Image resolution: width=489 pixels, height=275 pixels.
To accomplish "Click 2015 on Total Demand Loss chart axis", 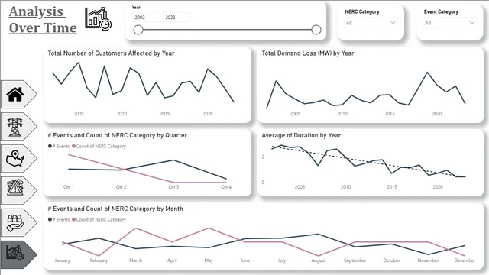I will (390, 114).
